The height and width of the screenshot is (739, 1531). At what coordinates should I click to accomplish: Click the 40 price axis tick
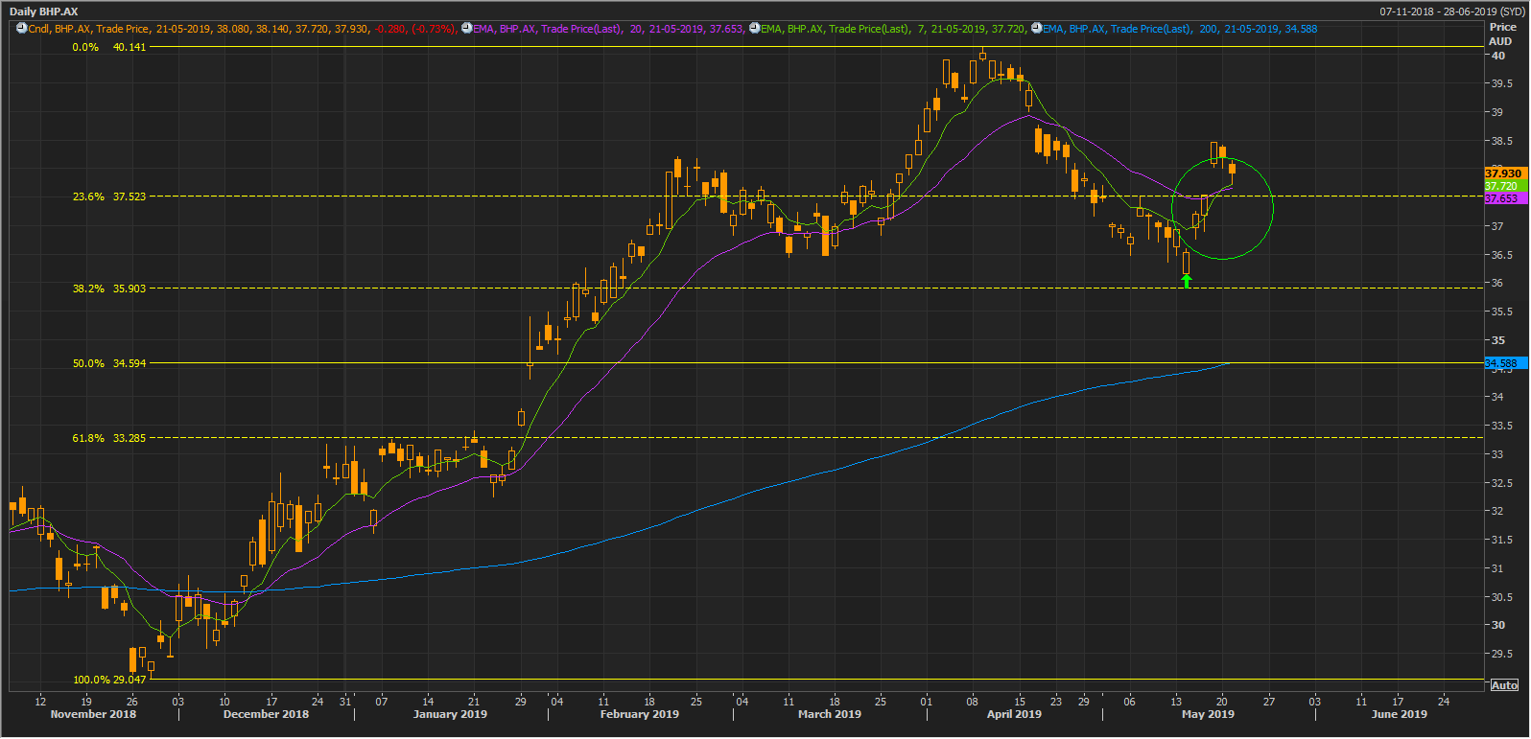coord(1497,56)
